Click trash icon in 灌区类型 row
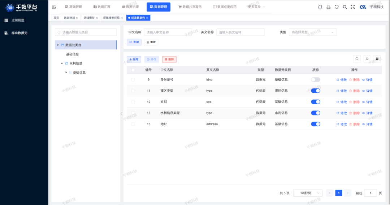The width and height of the screenshot is (390, 205). (x=350, y=91)
